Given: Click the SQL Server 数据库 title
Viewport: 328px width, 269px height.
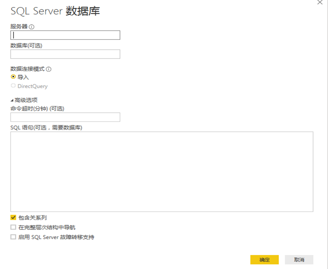Looking at the screenshot, I should 55,11.
